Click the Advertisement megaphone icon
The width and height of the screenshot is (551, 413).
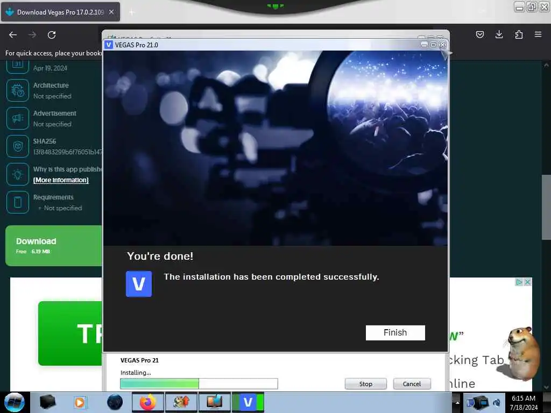click(18, 118)
